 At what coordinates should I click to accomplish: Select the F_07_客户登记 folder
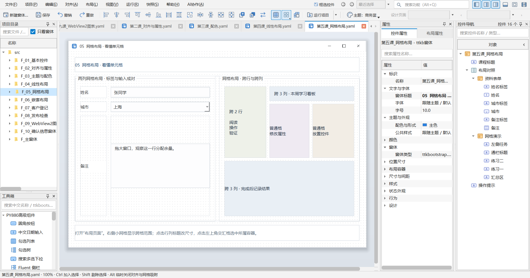[x=34, y=108]
